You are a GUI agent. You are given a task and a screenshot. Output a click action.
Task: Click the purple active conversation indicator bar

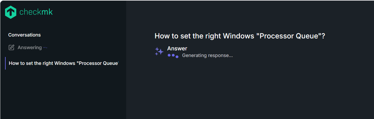click(5, 63)
